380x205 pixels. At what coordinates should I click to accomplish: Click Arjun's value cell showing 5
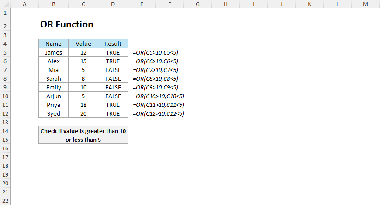click(83, 96)
